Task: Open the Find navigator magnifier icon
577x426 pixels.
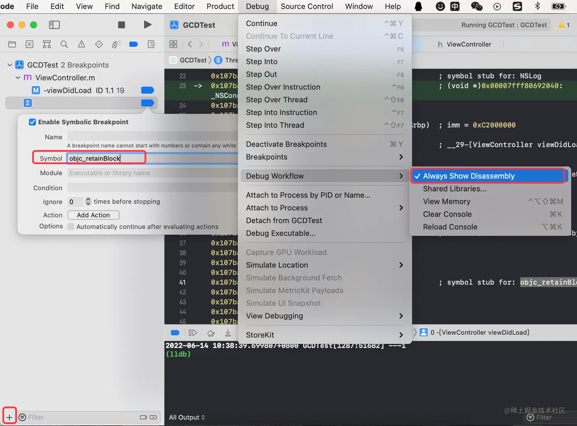Action: (x=64, y=44)
